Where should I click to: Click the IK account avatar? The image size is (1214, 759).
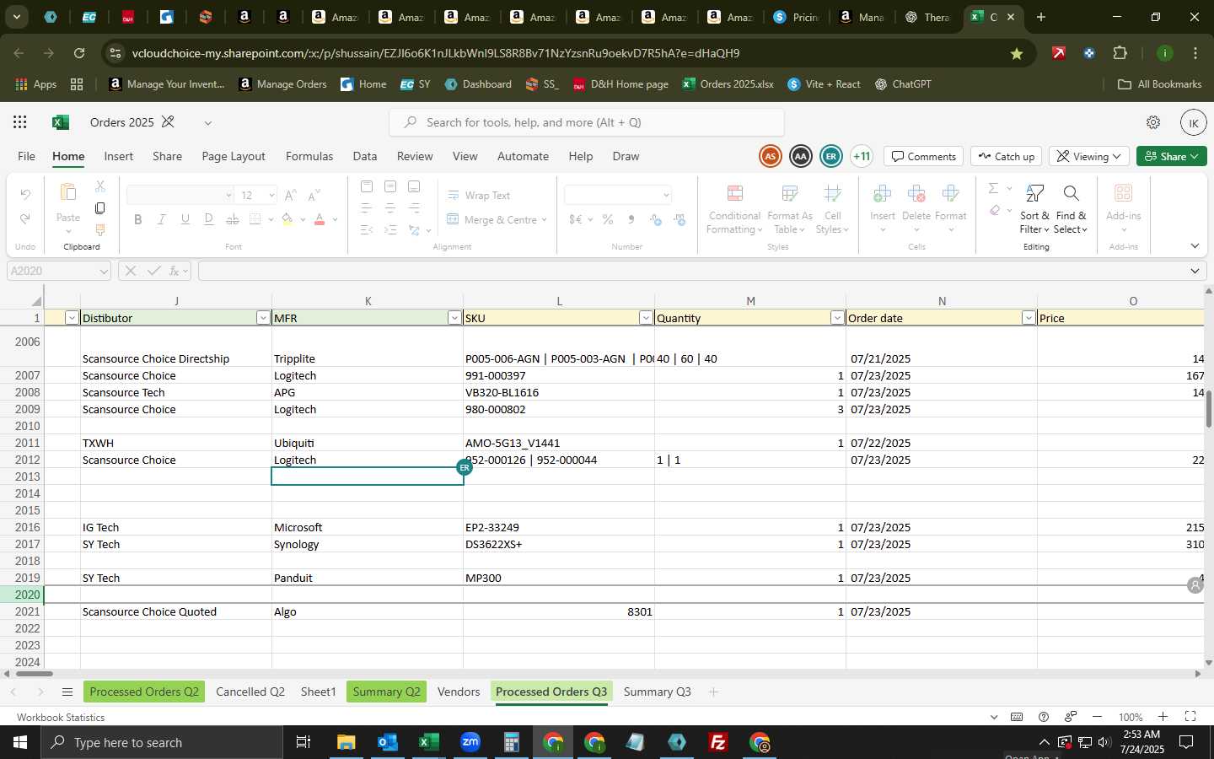pyautogui.click(x=1193, y=122)
